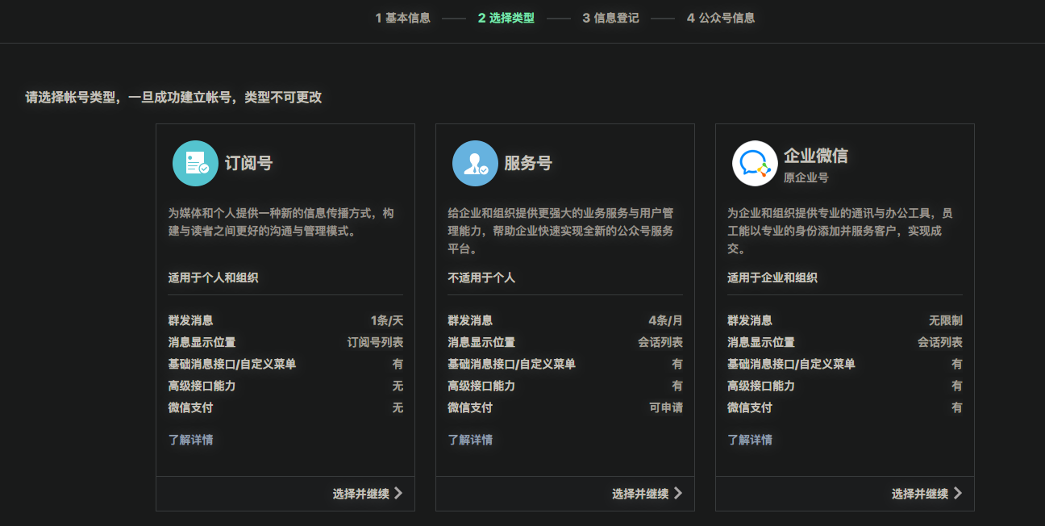Select step 2 选择类型
1045x526 pixels.
(506, 18)
